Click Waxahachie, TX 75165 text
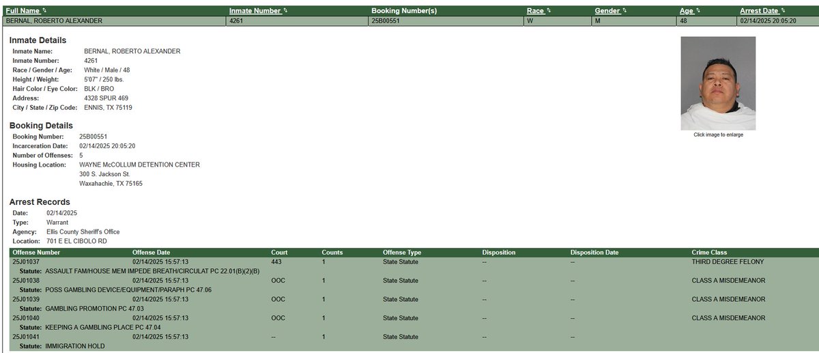The height and width of the screenshot is (353, 819). [x=111, y=184]
